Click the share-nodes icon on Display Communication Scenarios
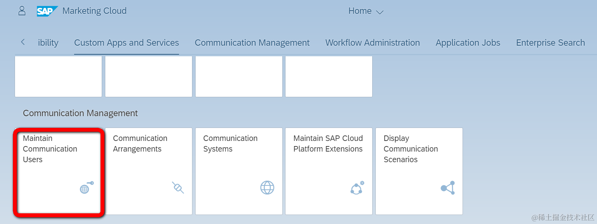Image resolution: width=597 pixels, height=224 pixels. coord(448,187)
